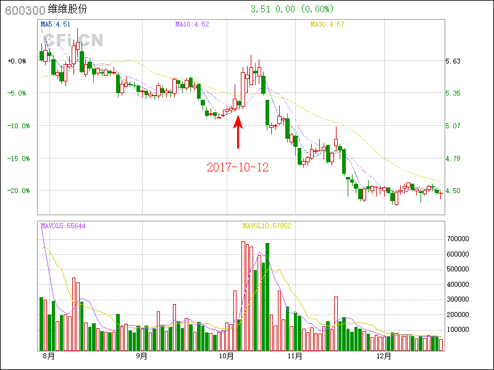Viewport: 494px width, 370px height.
Task: Click the 11月 time axis label
Action: pos(295,356)
